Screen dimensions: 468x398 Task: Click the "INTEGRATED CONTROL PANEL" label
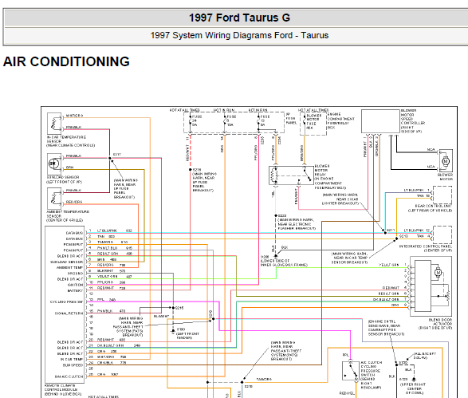426,246
